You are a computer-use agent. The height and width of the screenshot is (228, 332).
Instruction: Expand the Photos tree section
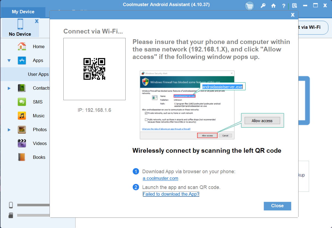9,130
